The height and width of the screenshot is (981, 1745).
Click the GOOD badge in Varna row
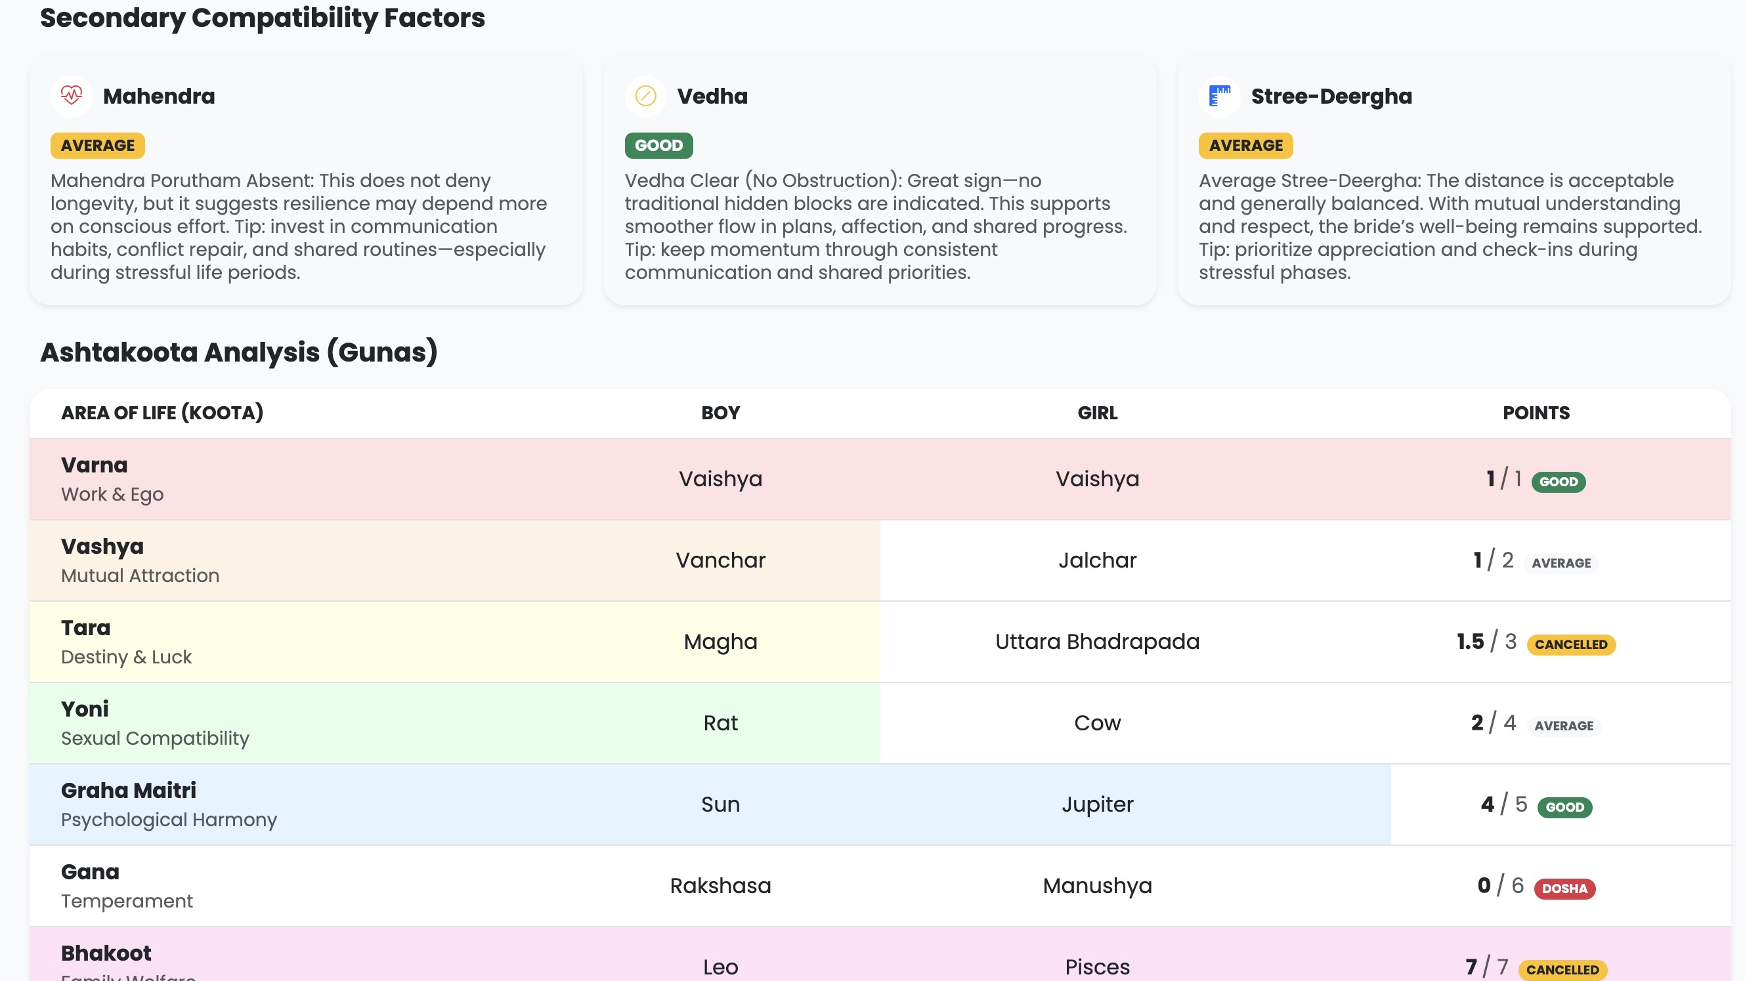point(1558,482)
